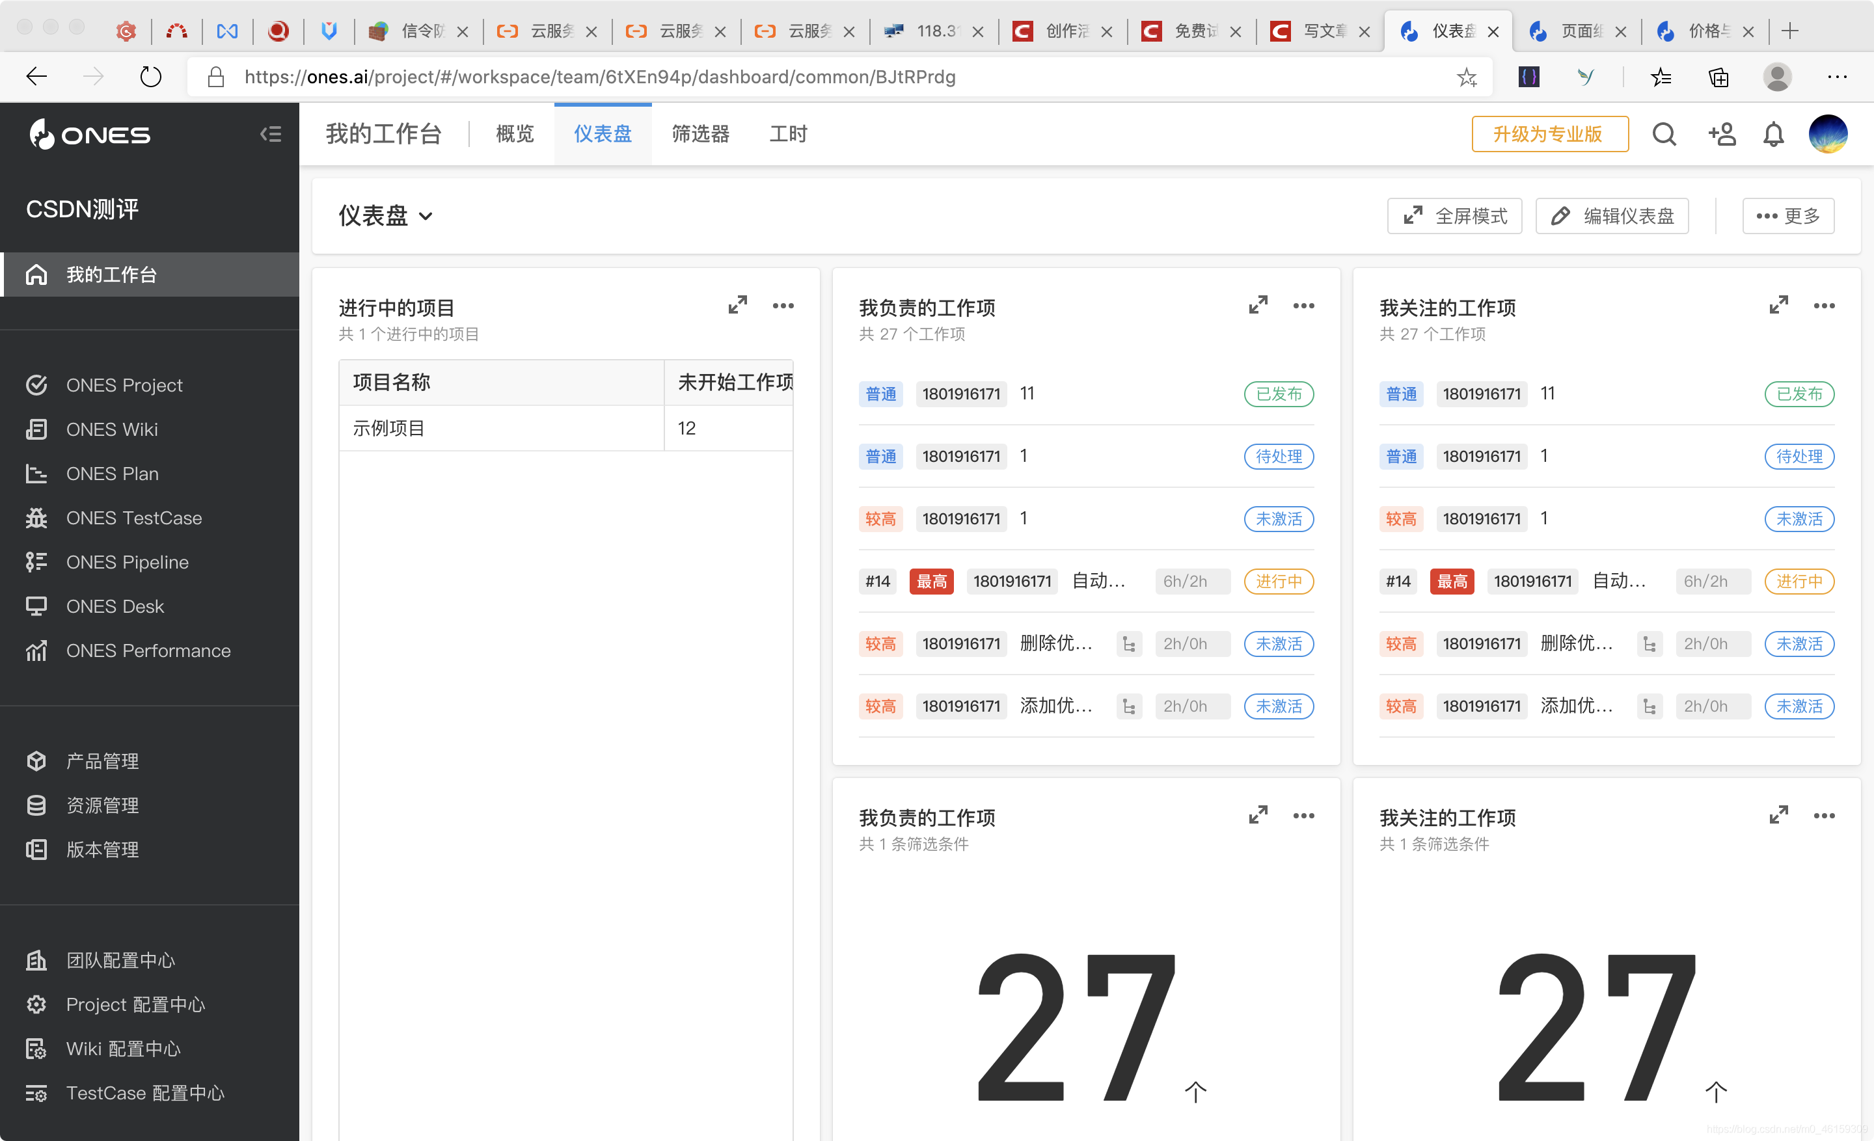
Task: Open more options on top 我关注的工作项 card
Action: 1824,306
